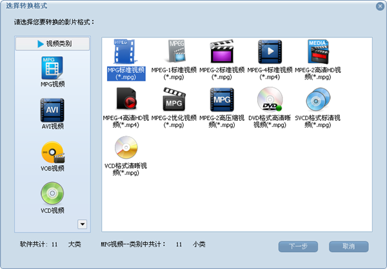Click the 下一步 button
The height and width of the screenshot is (269, 387).
point(298,246)
